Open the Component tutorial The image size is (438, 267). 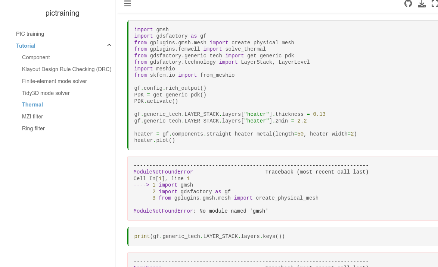36,57
